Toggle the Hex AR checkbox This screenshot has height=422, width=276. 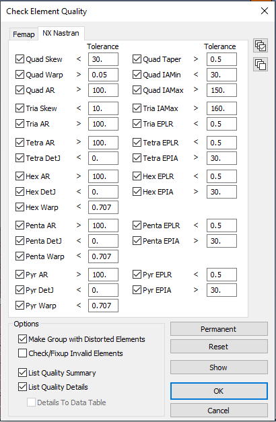(20, 176)
